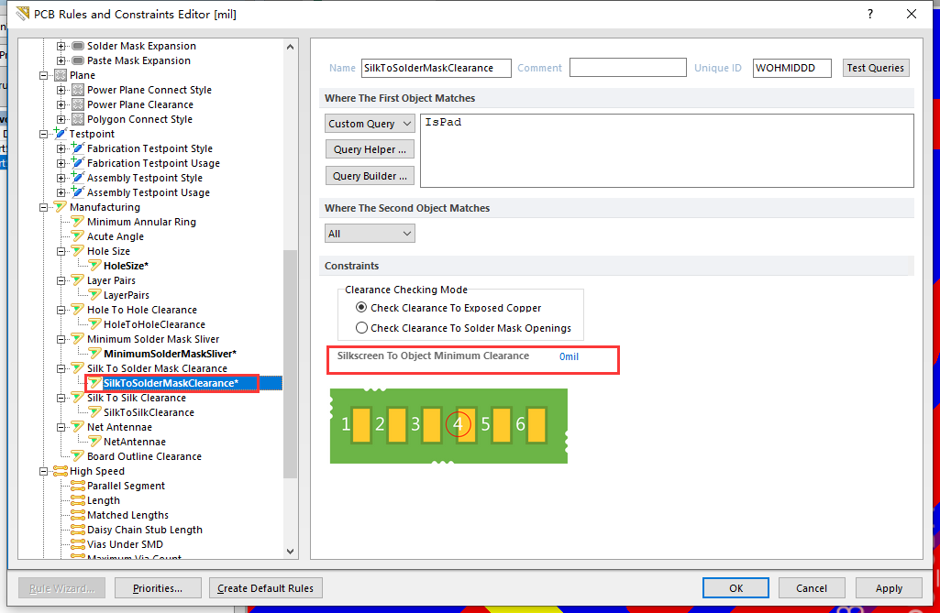Click the High Speed category icon
The height and width of the screenshot is (613, 940).
[x=61, y=471]
